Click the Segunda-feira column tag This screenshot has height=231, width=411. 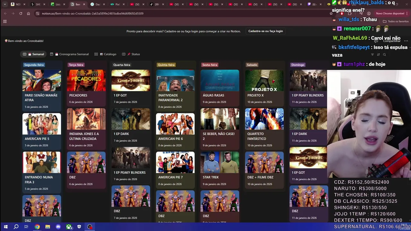[34, 65]
